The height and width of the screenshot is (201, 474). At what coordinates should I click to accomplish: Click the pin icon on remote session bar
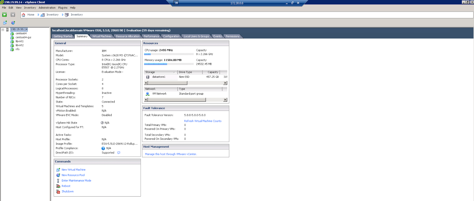[176, 3]
